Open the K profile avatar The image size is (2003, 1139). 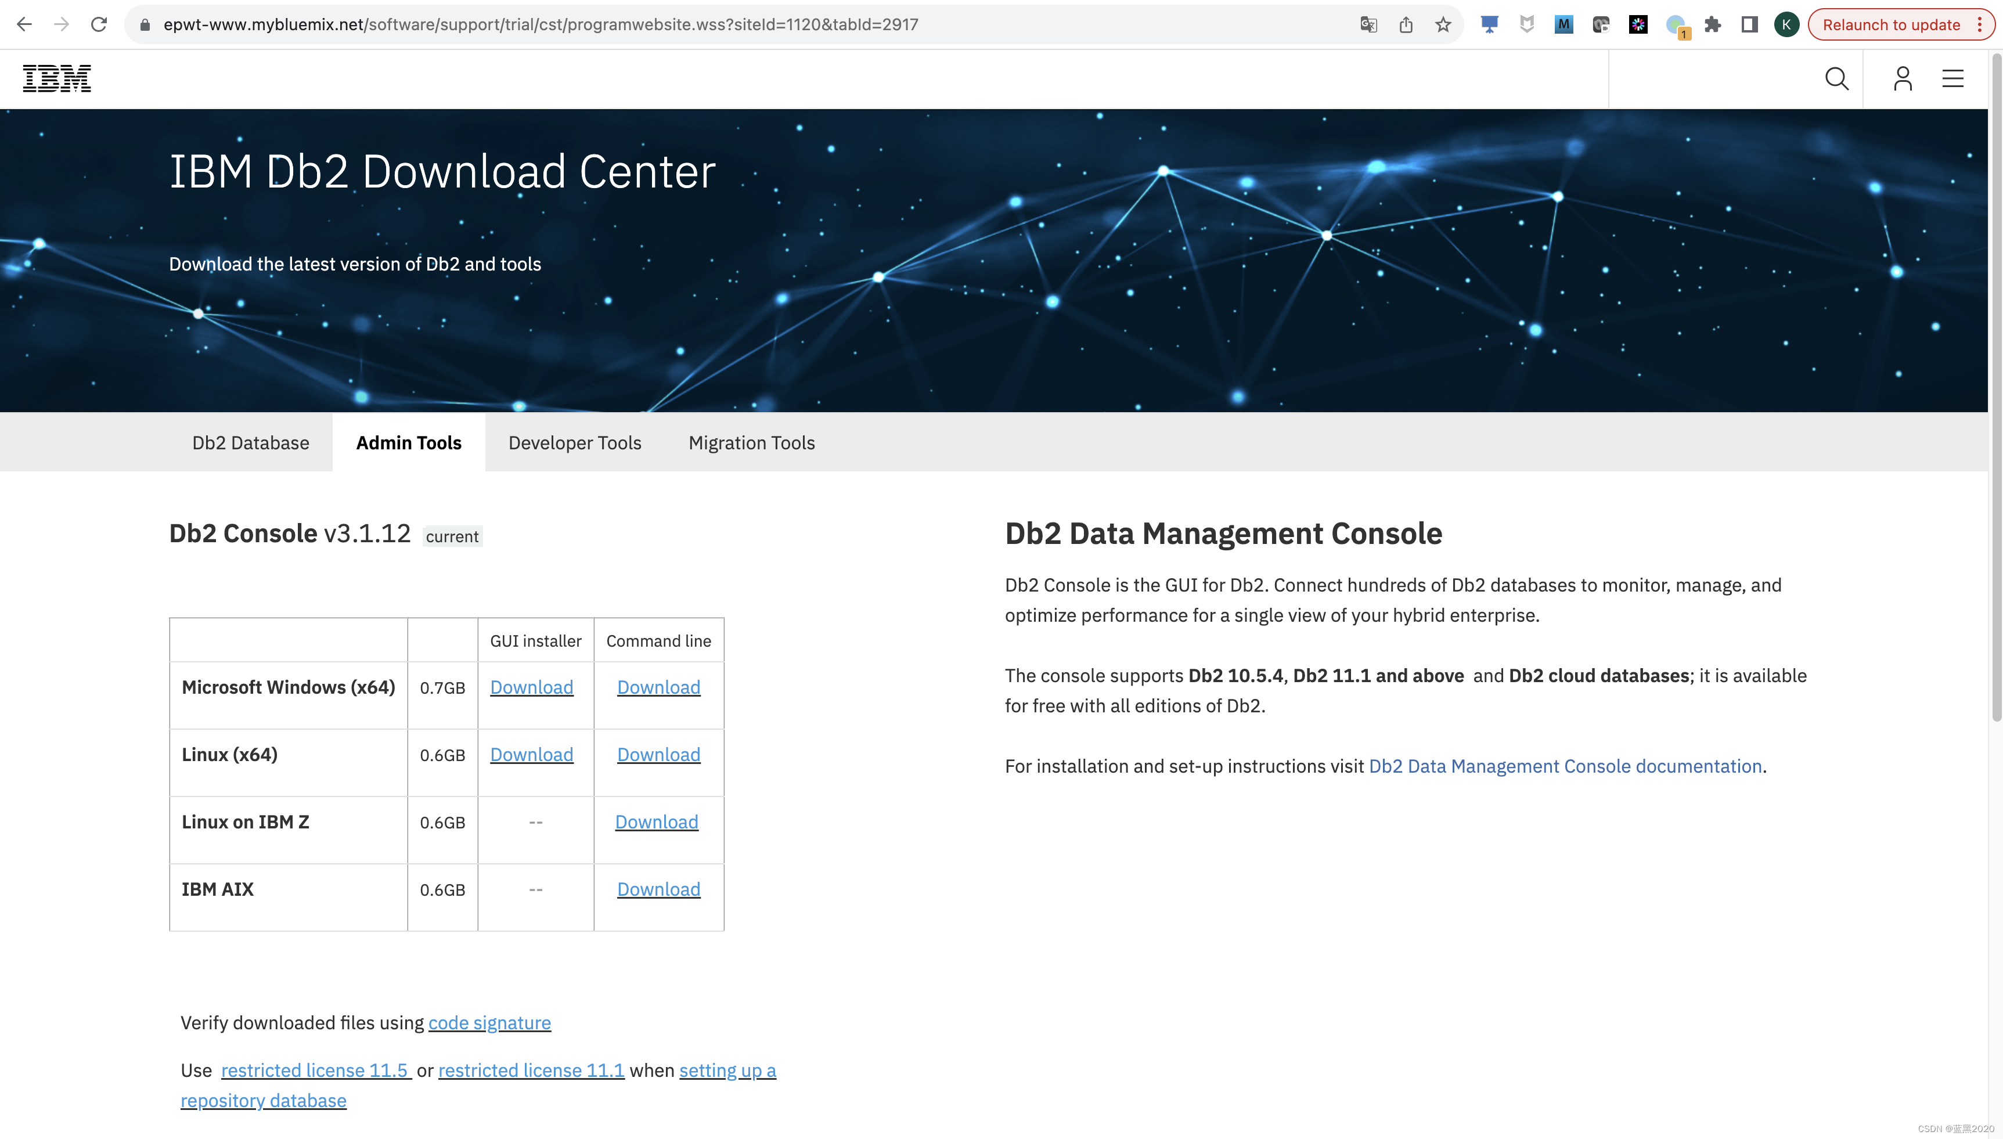[x=1786, y=24]
